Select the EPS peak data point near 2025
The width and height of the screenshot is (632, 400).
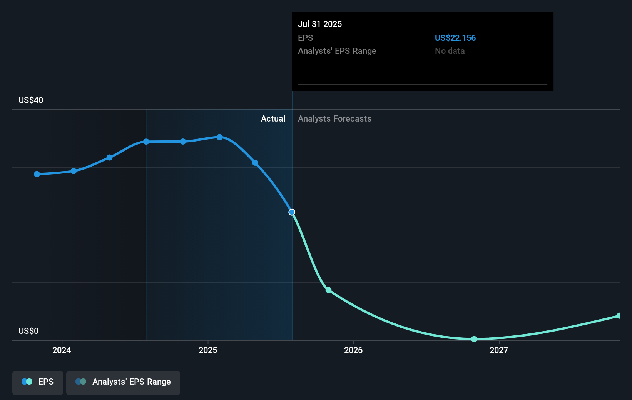tap(219, 137)
